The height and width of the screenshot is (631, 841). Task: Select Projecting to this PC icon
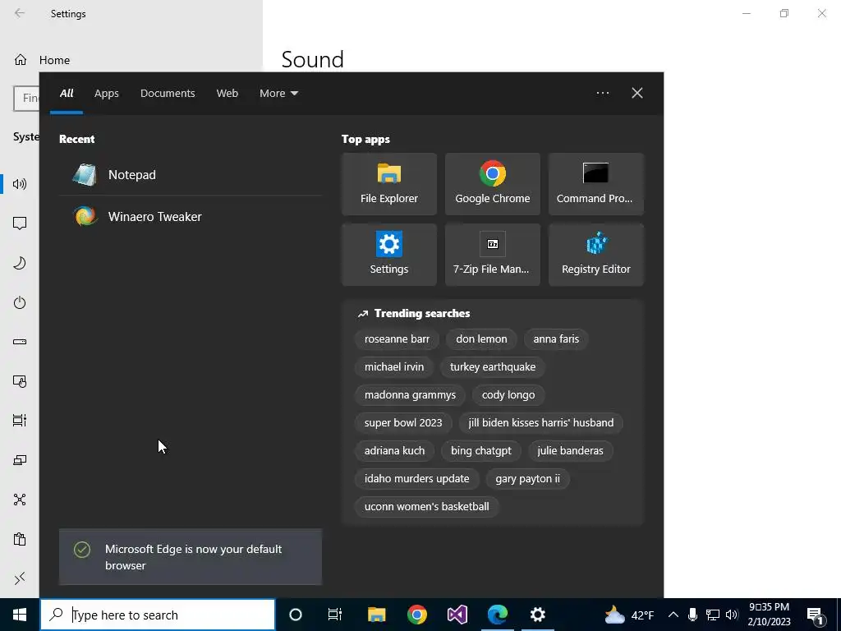[20, 460]
